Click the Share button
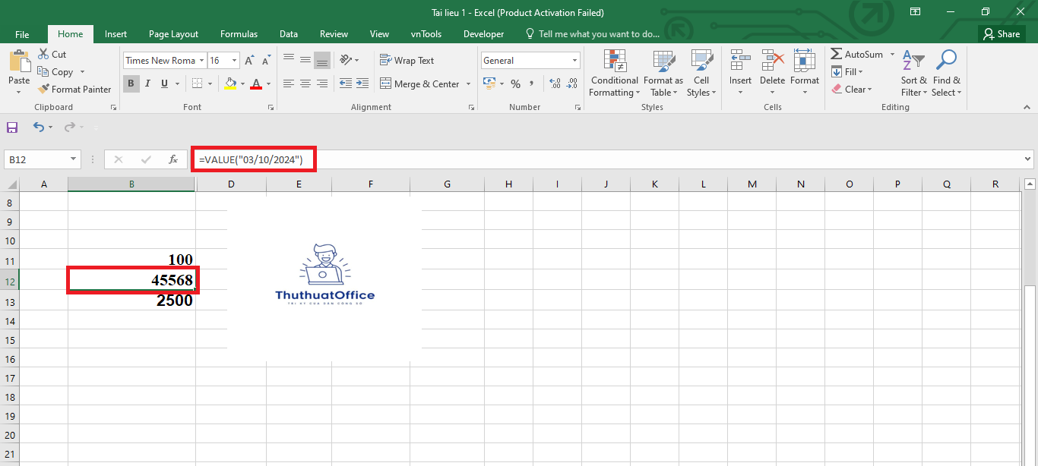Screen dimensions: 1038x466 [x=1001, y=34]
